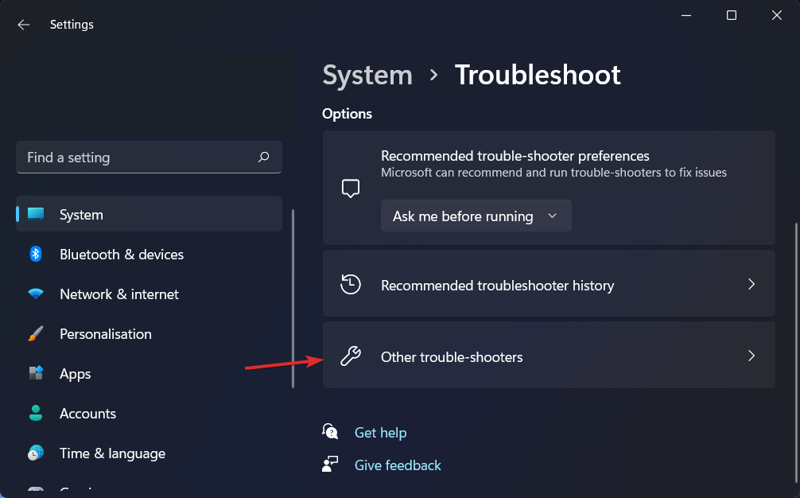Click the Bluetooth icon in sidebar
This screenshot has height=498, width=800.
36,255
